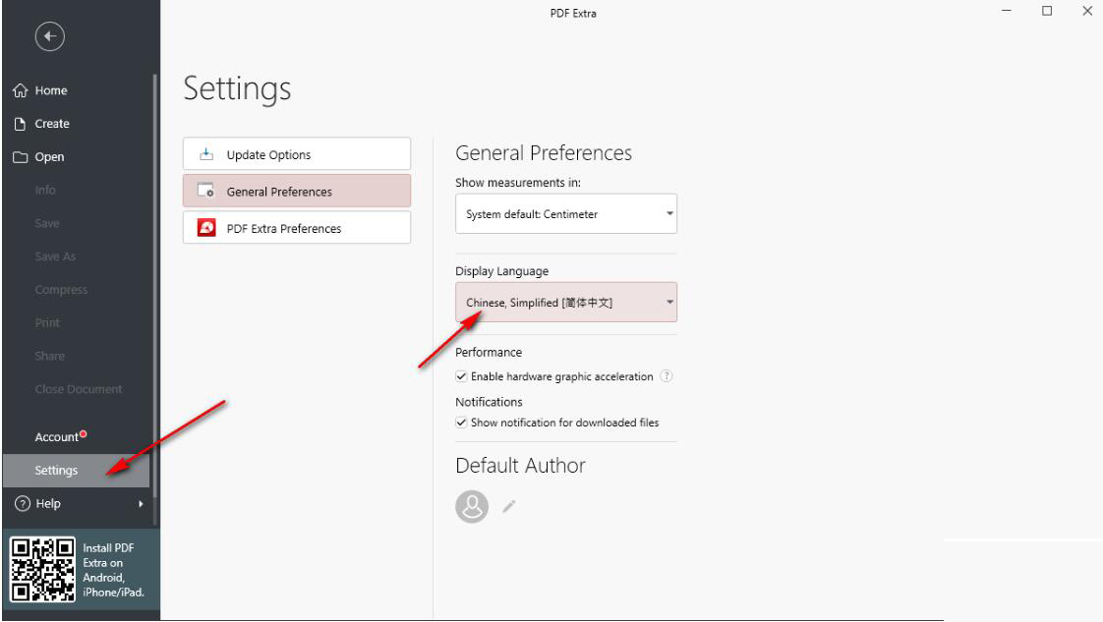The height and width of the screenshot is (622, 1103).
Task: Click the Update Options download icon
Action: coord(206,154)
